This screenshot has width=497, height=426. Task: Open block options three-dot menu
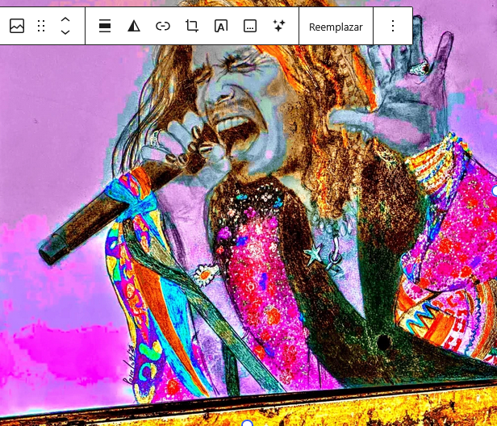click(x=393, y=26)
